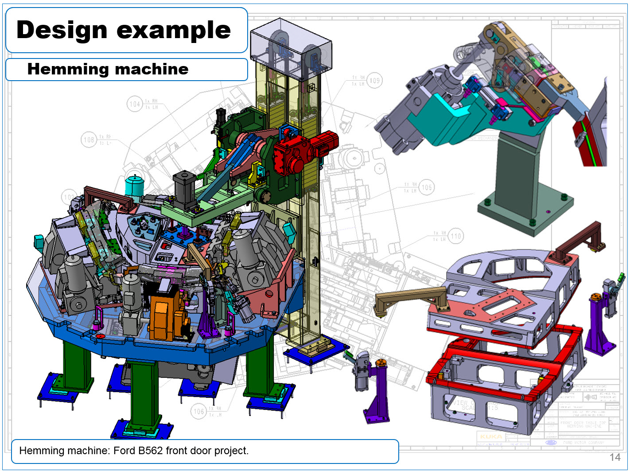Click slide page number 14

point(615,457)
